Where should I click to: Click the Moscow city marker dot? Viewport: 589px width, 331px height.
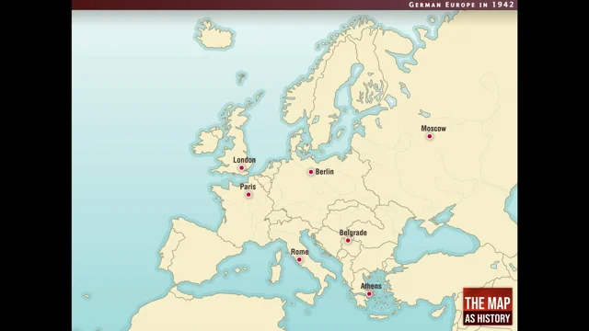tap(430, 136)
